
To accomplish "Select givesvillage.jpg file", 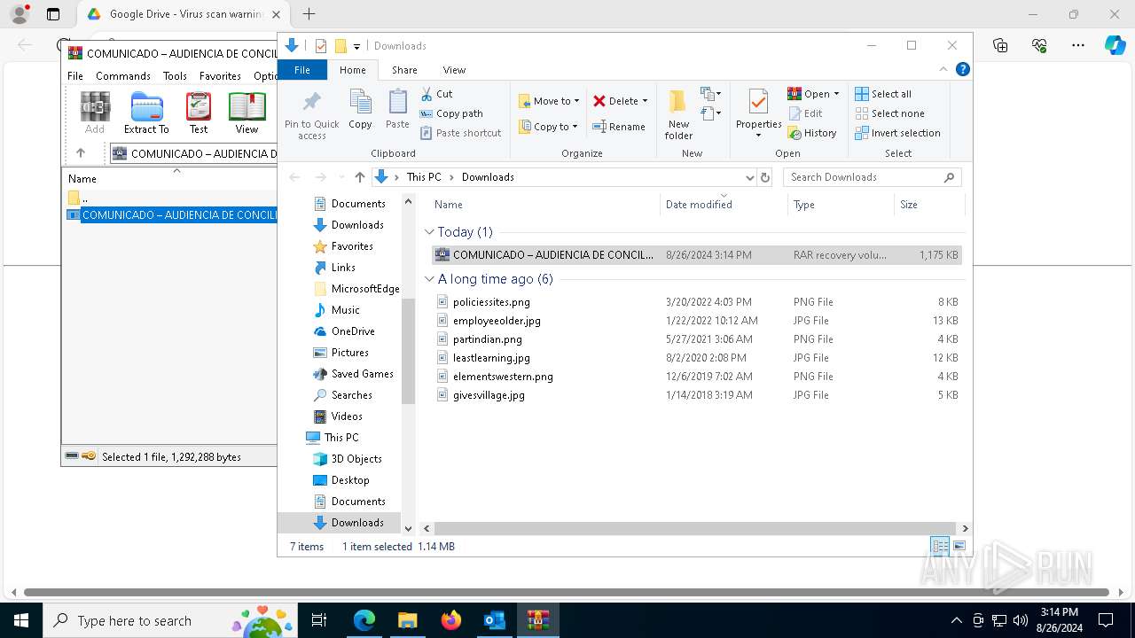I will pos(489,395).
